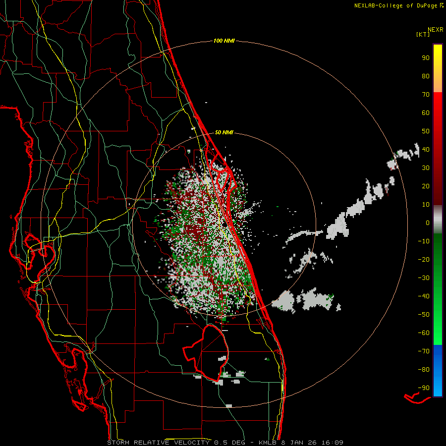Click the Storm Relative Velocity caption at the bottom
This screenshot has height=446, width=446.
(225, 443)
